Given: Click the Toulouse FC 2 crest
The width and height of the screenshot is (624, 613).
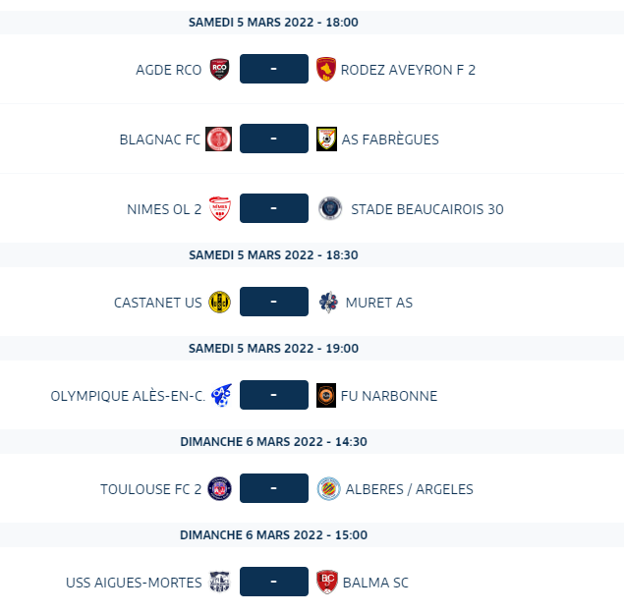Looking at the screenshot, I should (x=220, y=488).
